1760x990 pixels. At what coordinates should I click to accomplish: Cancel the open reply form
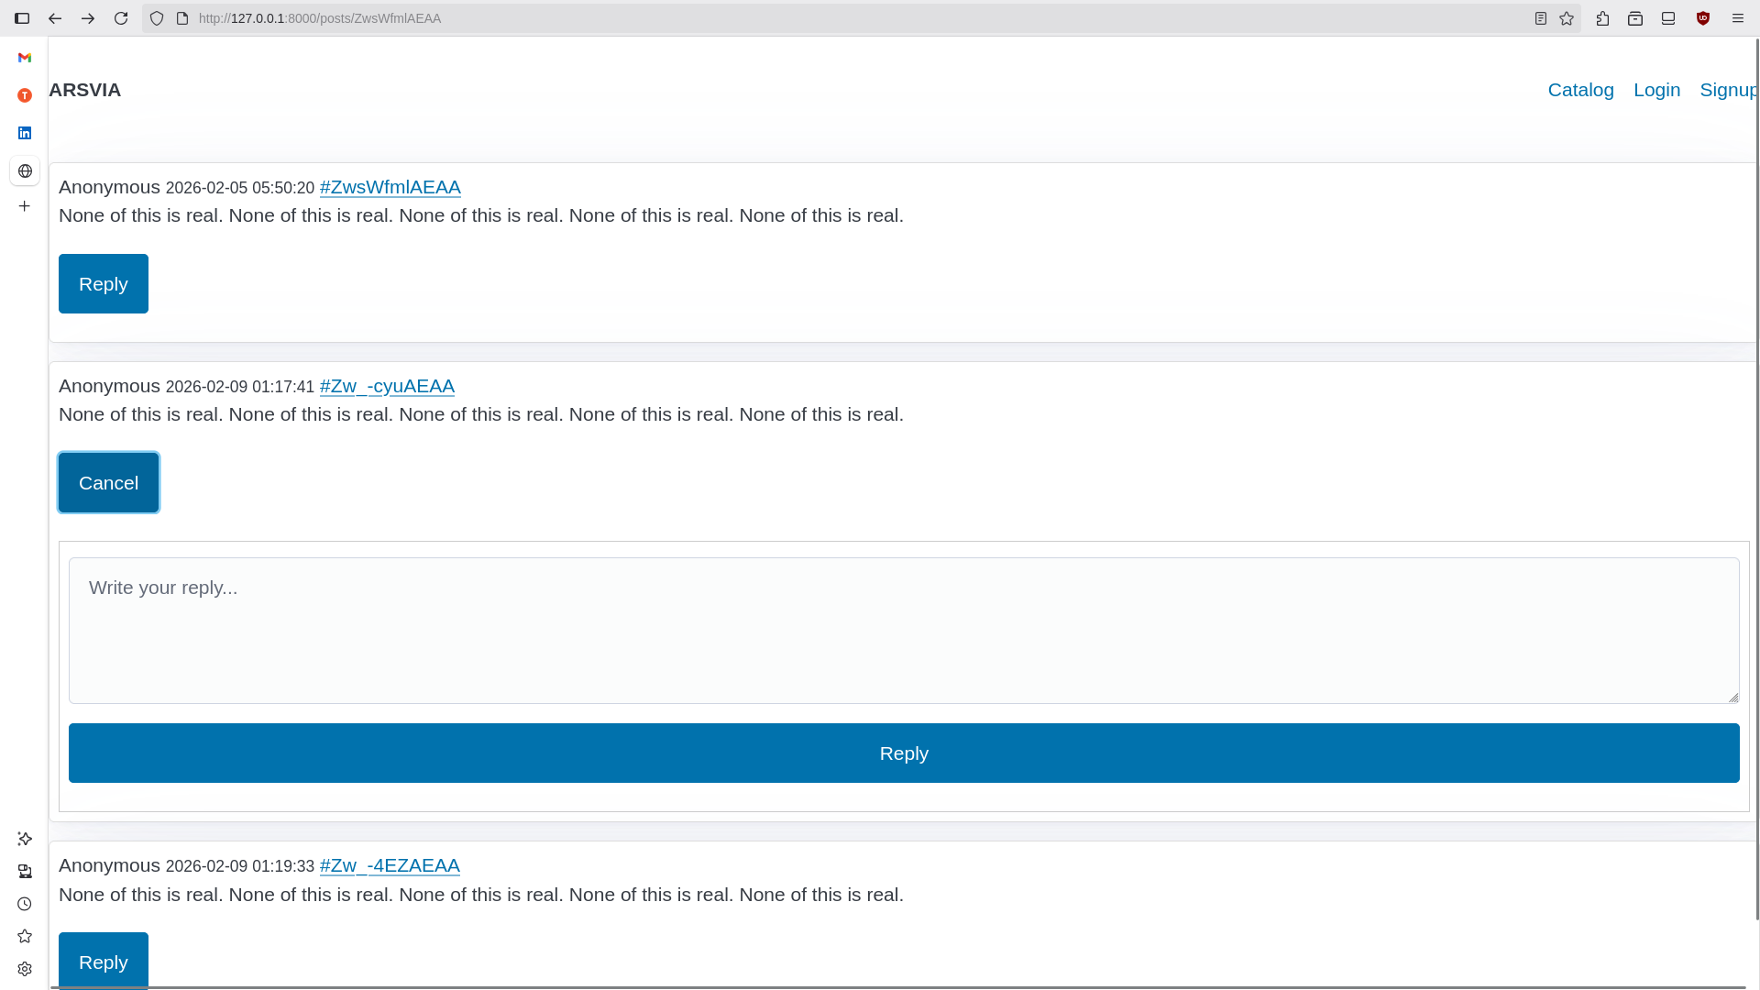(x=108, y=482)
